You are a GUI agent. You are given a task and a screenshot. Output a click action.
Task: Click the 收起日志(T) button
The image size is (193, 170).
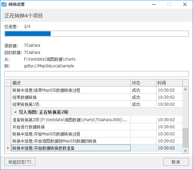tap(20, 162)
